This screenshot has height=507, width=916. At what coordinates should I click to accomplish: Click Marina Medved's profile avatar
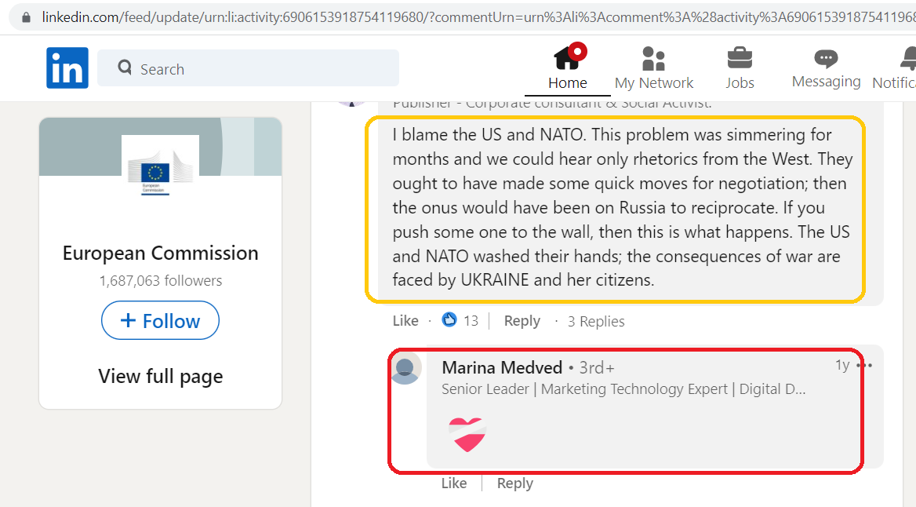click(405, 368)
